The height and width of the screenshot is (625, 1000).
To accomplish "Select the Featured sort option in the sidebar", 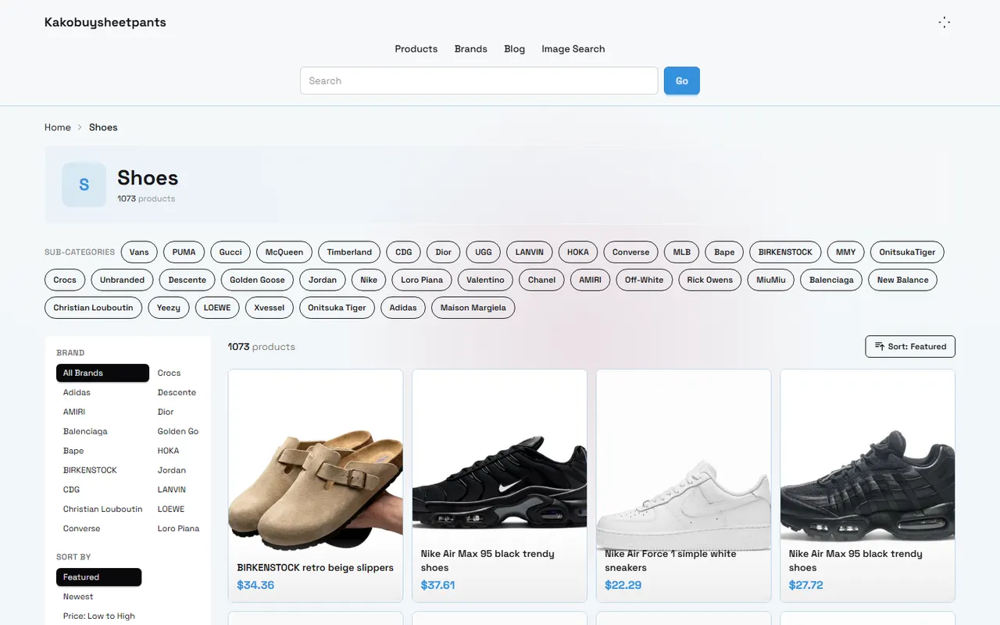I will coord(98,577).
